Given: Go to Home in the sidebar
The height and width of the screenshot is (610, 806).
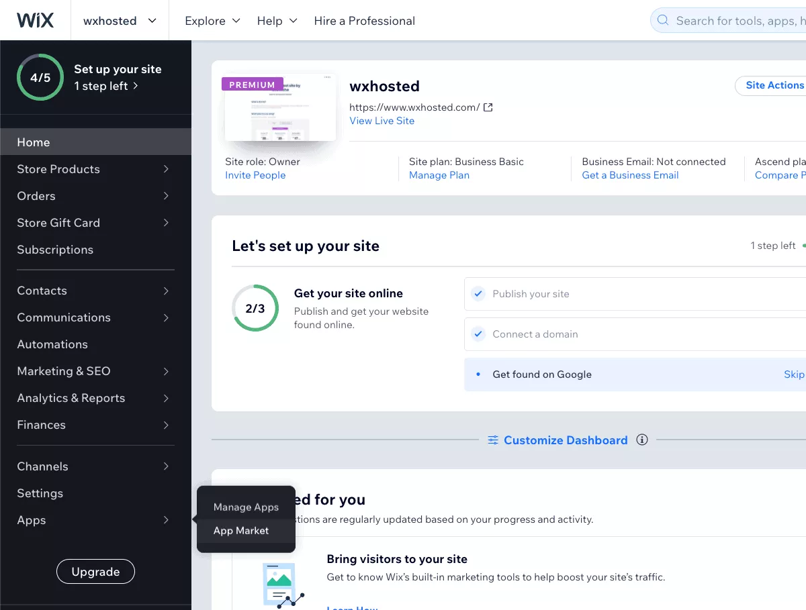Looking at the screenshot, I should 95,142.
